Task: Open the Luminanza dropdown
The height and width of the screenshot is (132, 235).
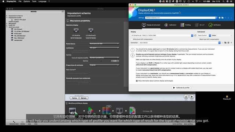Action: [x=104, y=48]
